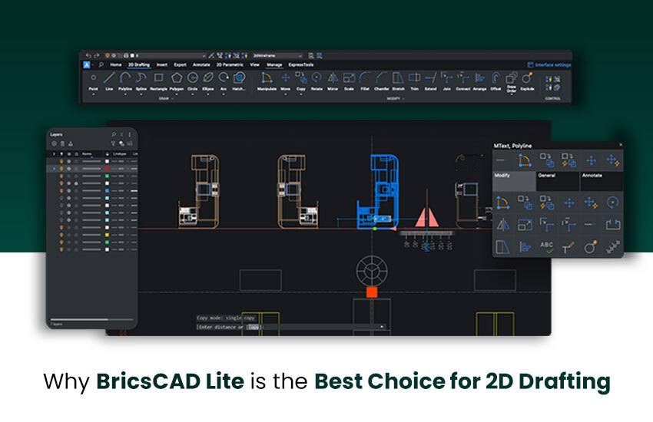
Task: Expand the Polyline tool dropdown arrow
Action: [x=125, y=94]
